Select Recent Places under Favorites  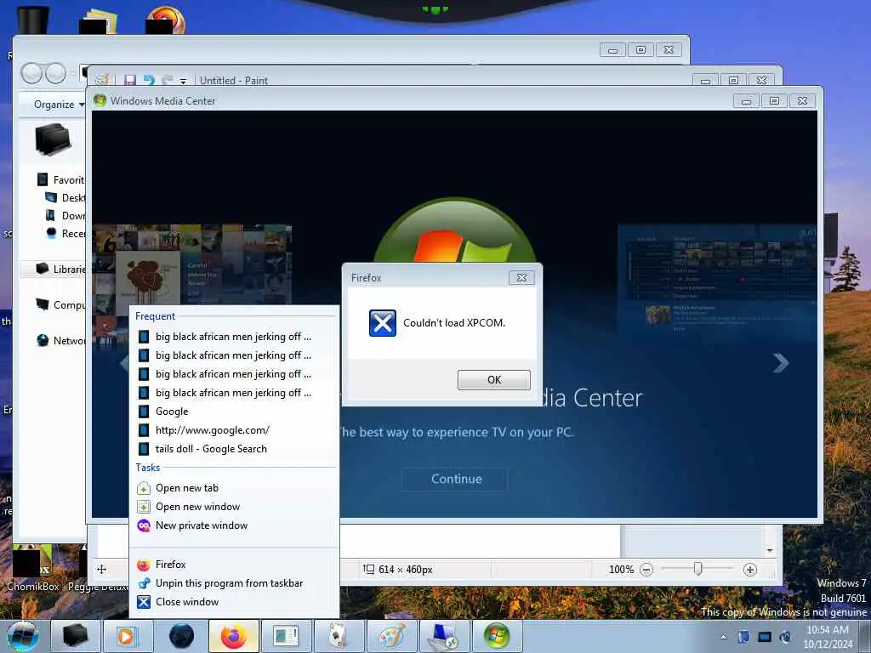click(65, 233)
